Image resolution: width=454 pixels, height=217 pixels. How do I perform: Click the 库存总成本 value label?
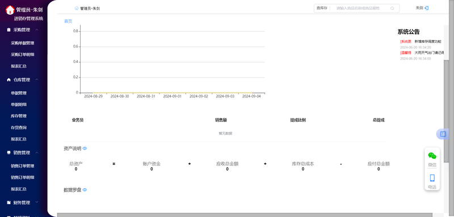[x=303, y=164]
